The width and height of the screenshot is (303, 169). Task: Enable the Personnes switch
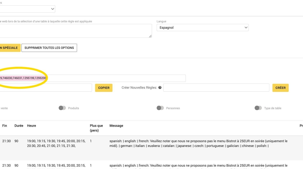160,108
